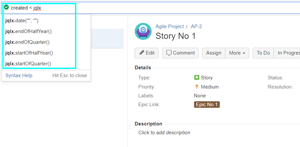This screenshot has height=147, width=300.
Task: Click the Story No 1 issue title
Action: 175,36
